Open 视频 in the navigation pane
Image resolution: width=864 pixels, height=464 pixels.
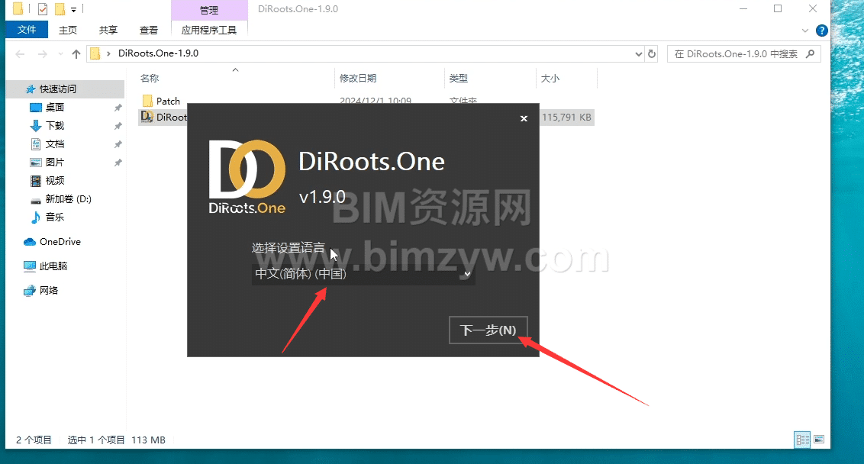tap(54, 180)
